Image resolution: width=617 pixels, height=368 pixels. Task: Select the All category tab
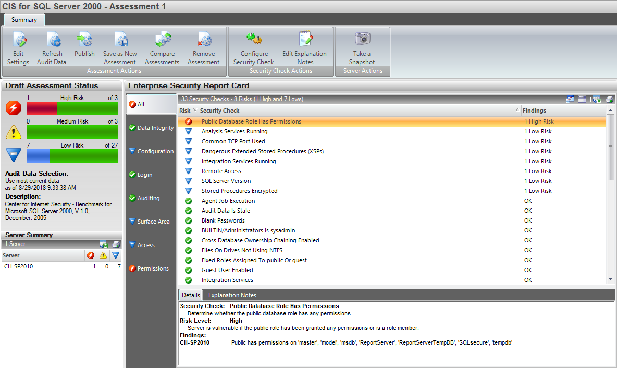[x=152, y=104]
